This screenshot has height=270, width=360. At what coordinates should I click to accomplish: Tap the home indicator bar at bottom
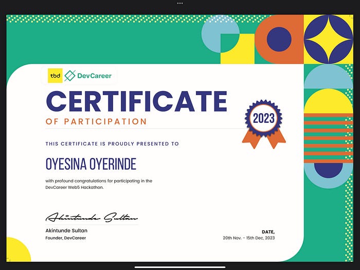point(180,267)
